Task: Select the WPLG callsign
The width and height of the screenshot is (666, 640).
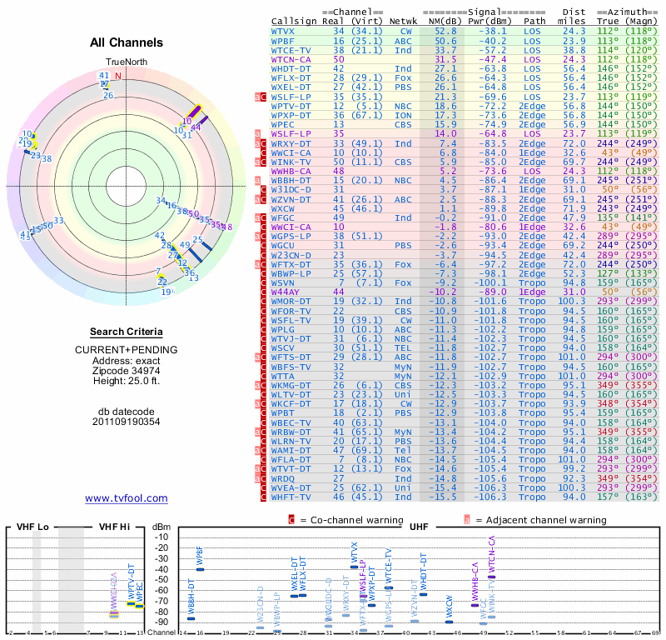Action: point(282,329)
